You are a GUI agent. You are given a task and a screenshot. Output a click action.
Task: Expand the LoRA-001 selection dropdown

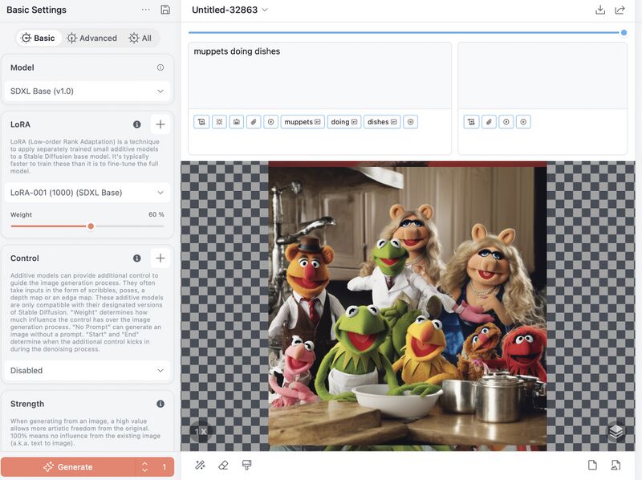pos(87,193)
